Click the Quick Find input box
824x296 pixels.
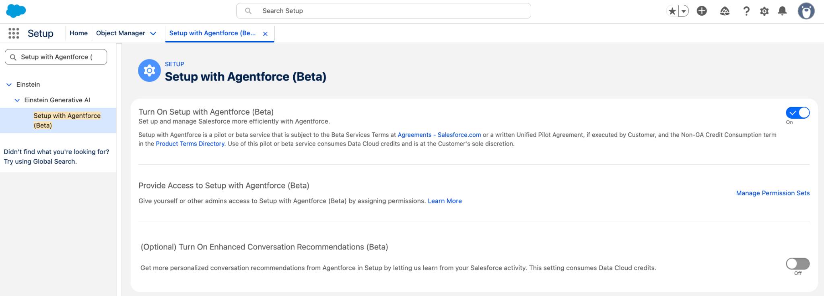(x=56, y=57)
